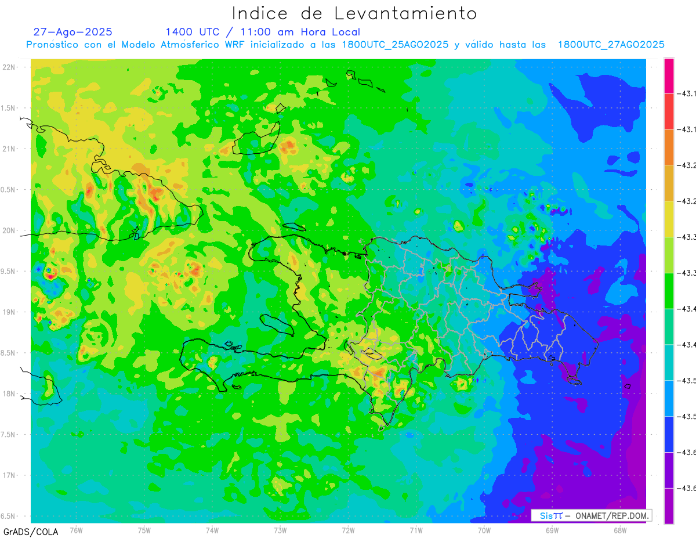696x538 pixels.
Task: Click the "22N" latitude axis label
Action: [9, 67]
